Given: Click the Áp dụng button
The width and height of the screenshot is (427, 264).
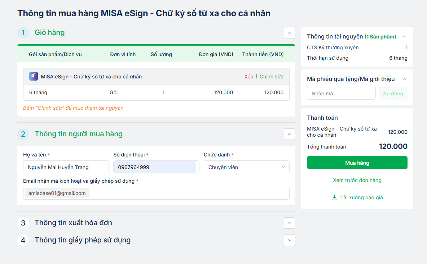Looking at the screenshot, I should 393,94.
